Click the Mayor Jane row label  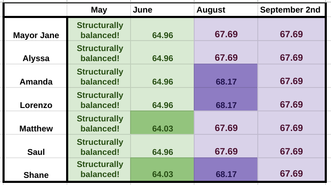tap(36, 35)
